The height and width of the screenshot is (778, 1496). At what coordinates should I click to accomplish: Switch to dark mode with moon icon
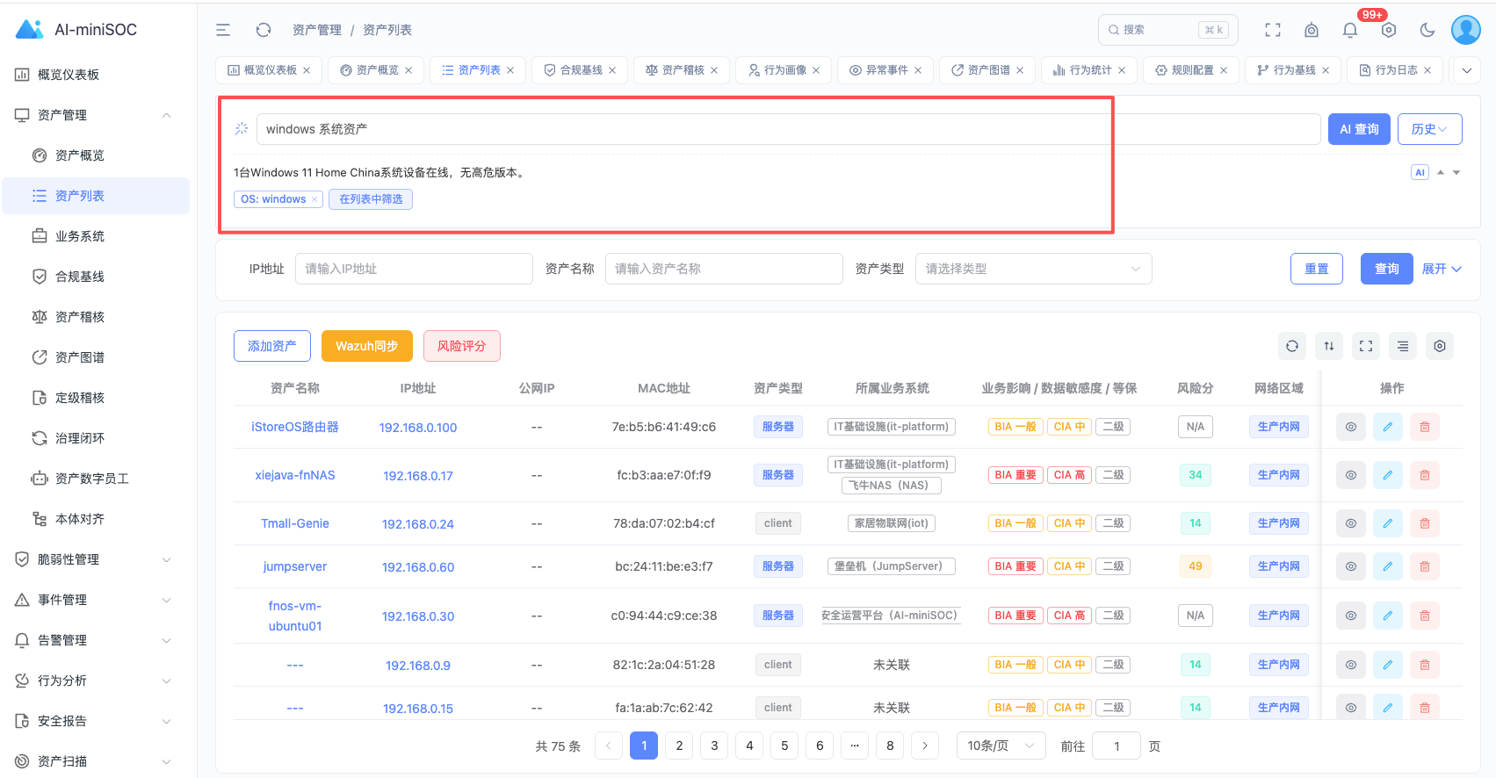[1427, 30]
